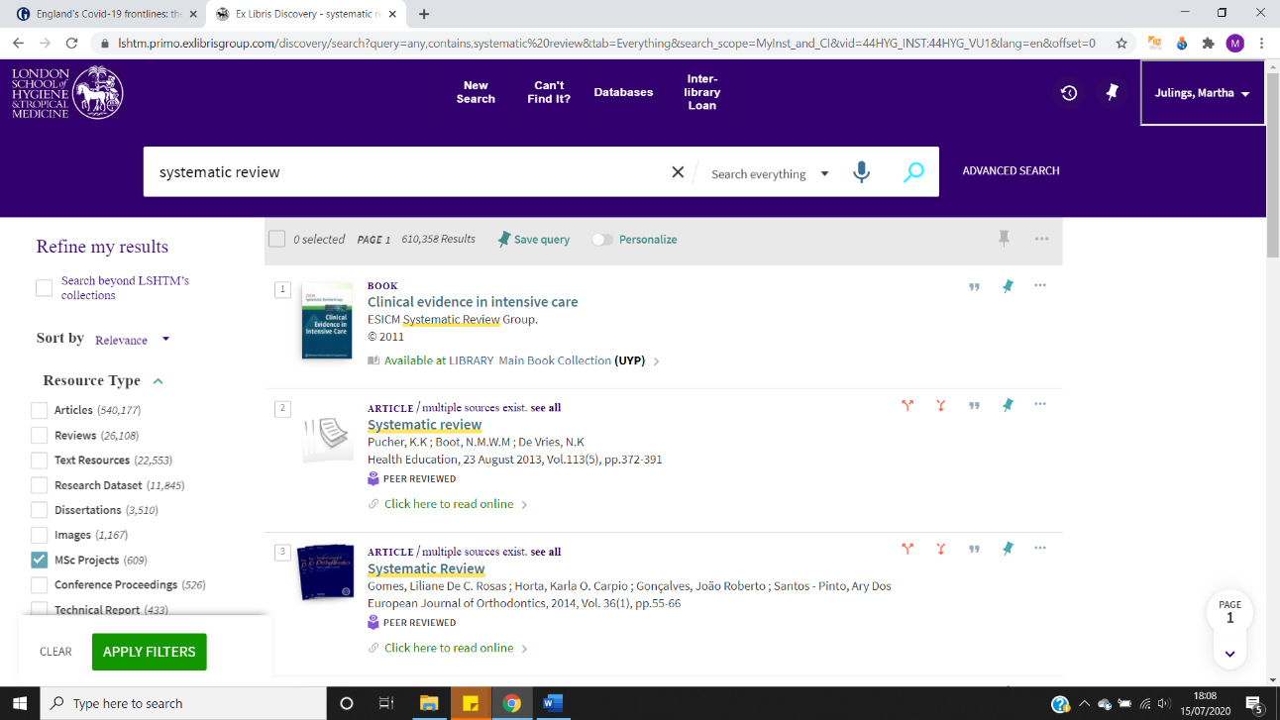Open Search everything scope dropdown
The width and height of the screenshot is (1280, 720).
click(x=770, y=174)
